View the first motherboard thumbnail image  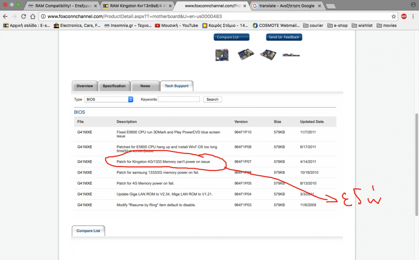coord(222,55)
